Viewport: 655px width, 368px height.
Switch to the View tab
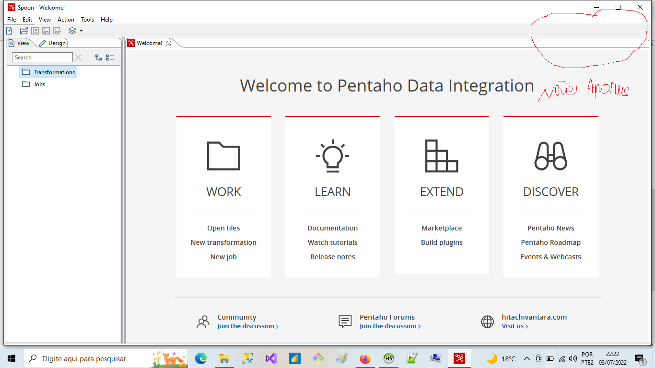click(19, 43)
